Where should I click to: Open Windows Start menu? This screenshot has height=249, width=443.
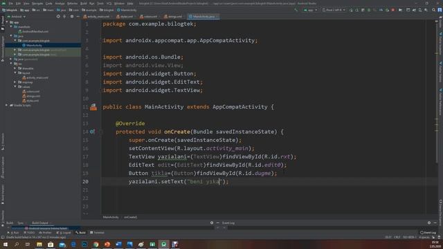pyautogui.click(x=6, y=244)
